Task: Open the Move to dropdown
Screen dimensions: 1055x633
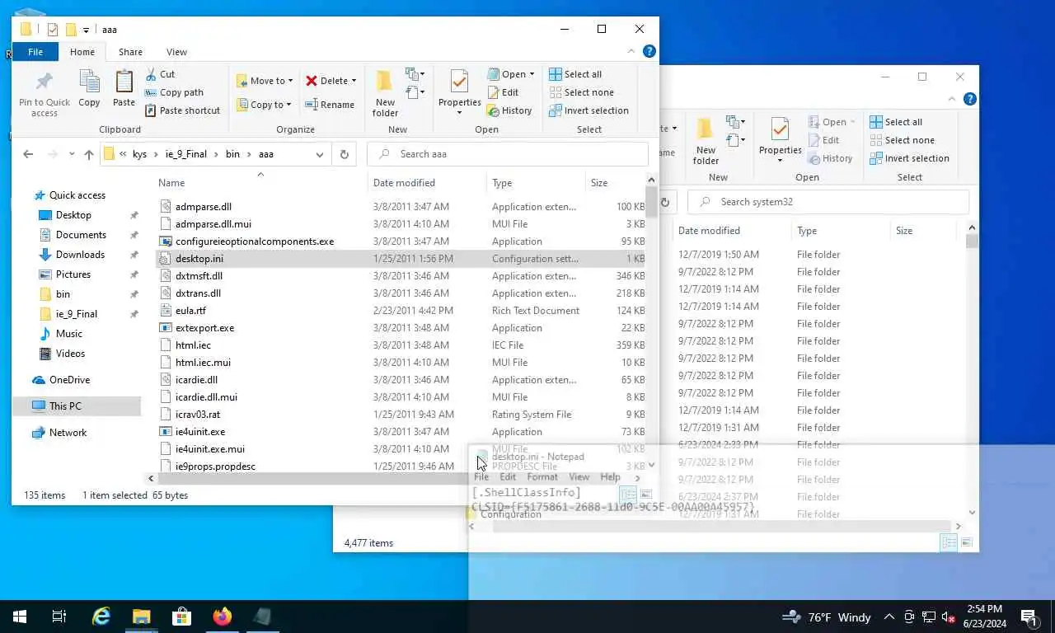Action: click(x=265, y=81)
